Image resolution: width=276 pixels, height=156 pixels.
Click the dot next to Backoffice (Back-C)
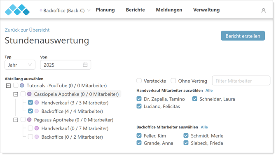point(41,10)
